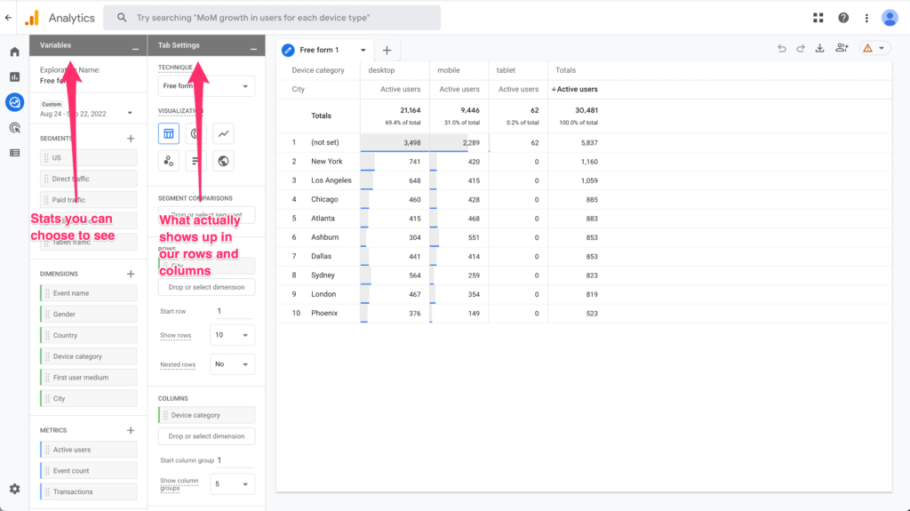The image size is (910, 511).
Task: Open the Show rows dropdown
Action: point(232,335)
